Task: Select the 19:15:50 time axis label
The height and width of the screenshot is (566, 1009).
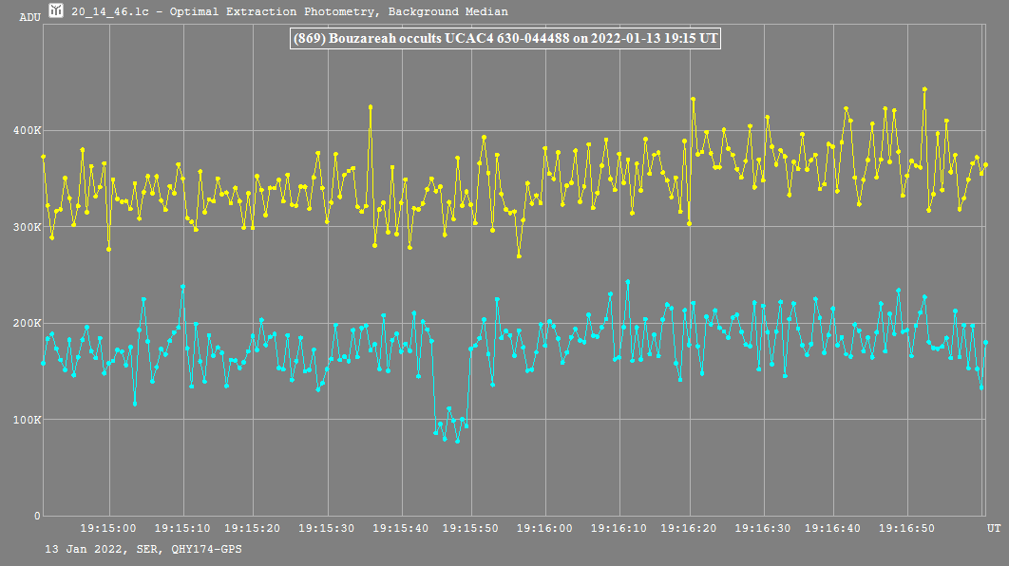Action: (x=472, y=527)
